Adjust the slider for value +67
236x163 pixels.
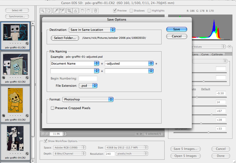(212, 115)
